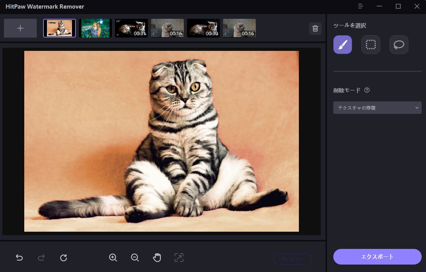Zoom out with the magnifier minus icon
This screenshot has height=272, width=426.
(135, 258)
